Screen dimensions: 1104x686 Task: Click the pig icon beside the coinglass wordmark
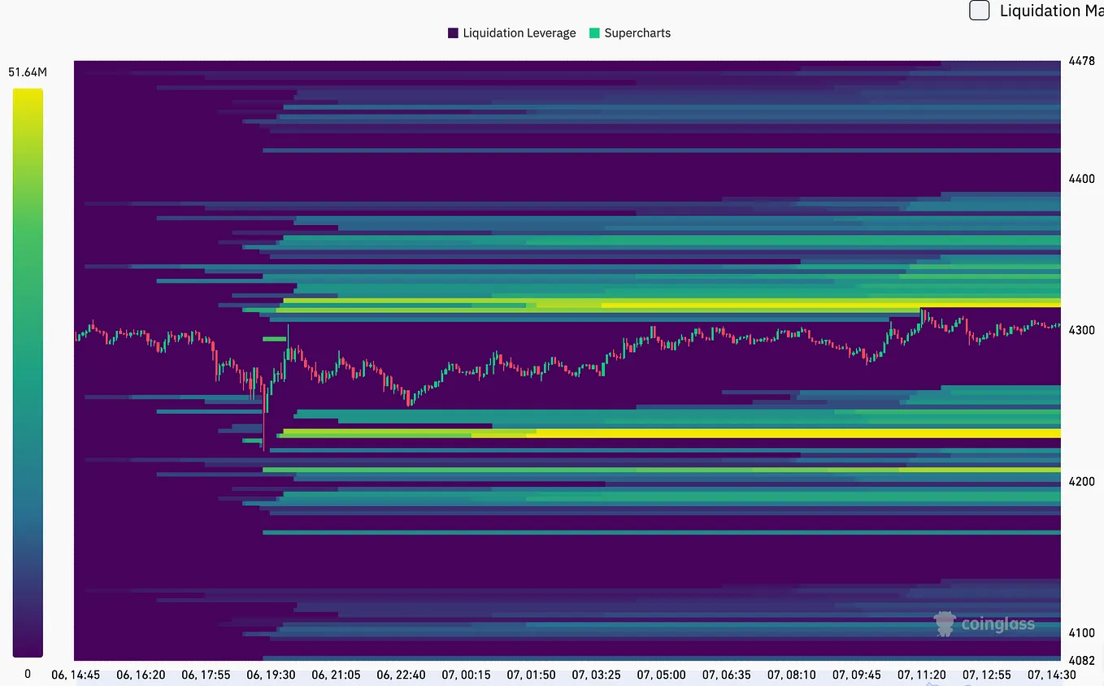pyautogui.click(x=944, y=624)
